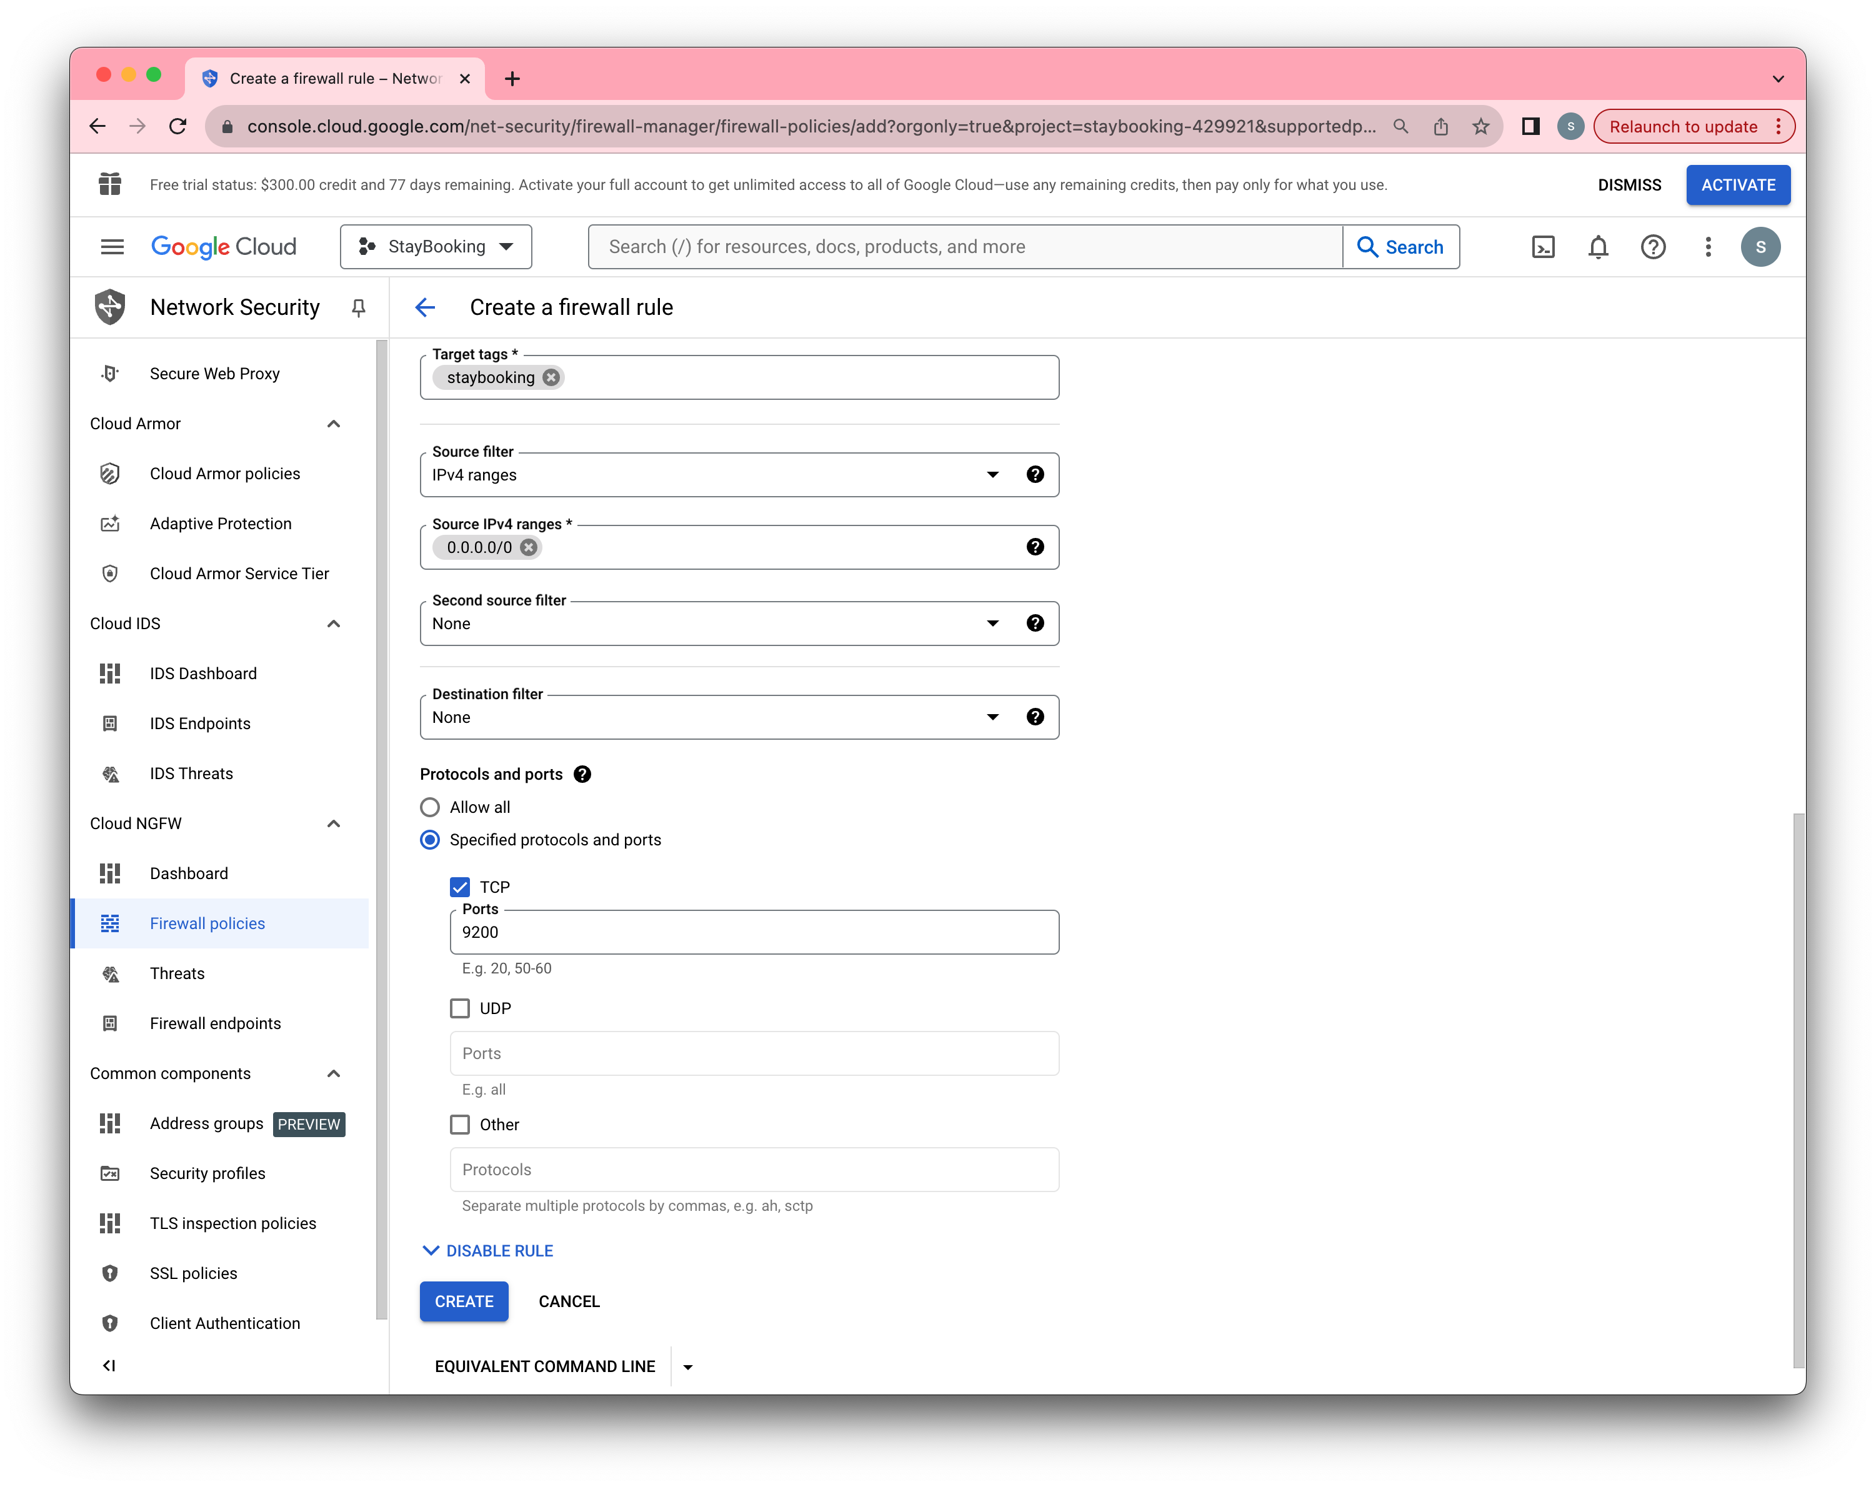Image resolution: width=1876 pixels, height=1487 pixels.
Task: Enable the UDP checkbox
Action: pos(459,1008)
